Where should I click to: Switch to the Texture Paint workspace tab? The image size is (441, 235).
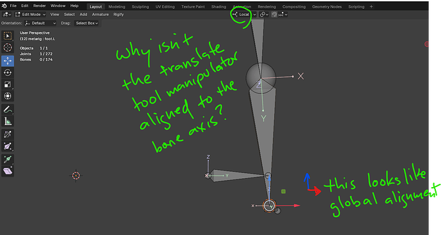coord(193,7)
